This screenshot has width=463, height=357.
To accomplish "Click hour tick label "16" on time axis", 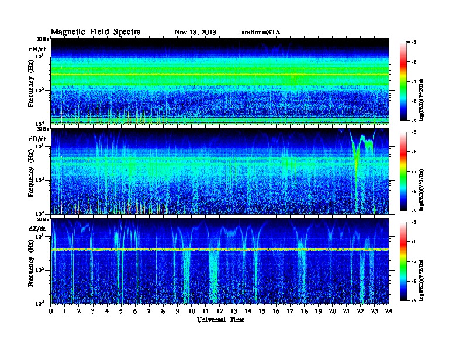I will point(276,311).
